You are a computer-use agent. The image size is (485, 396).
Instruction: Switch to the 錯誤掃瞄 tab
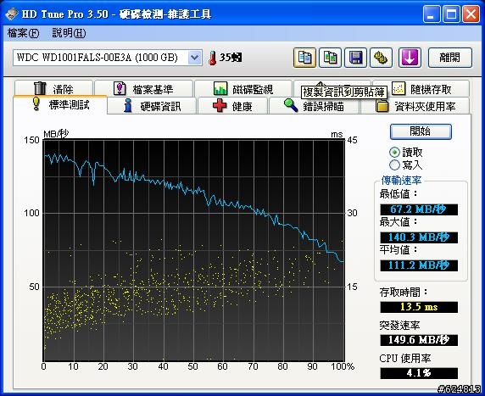314,106
